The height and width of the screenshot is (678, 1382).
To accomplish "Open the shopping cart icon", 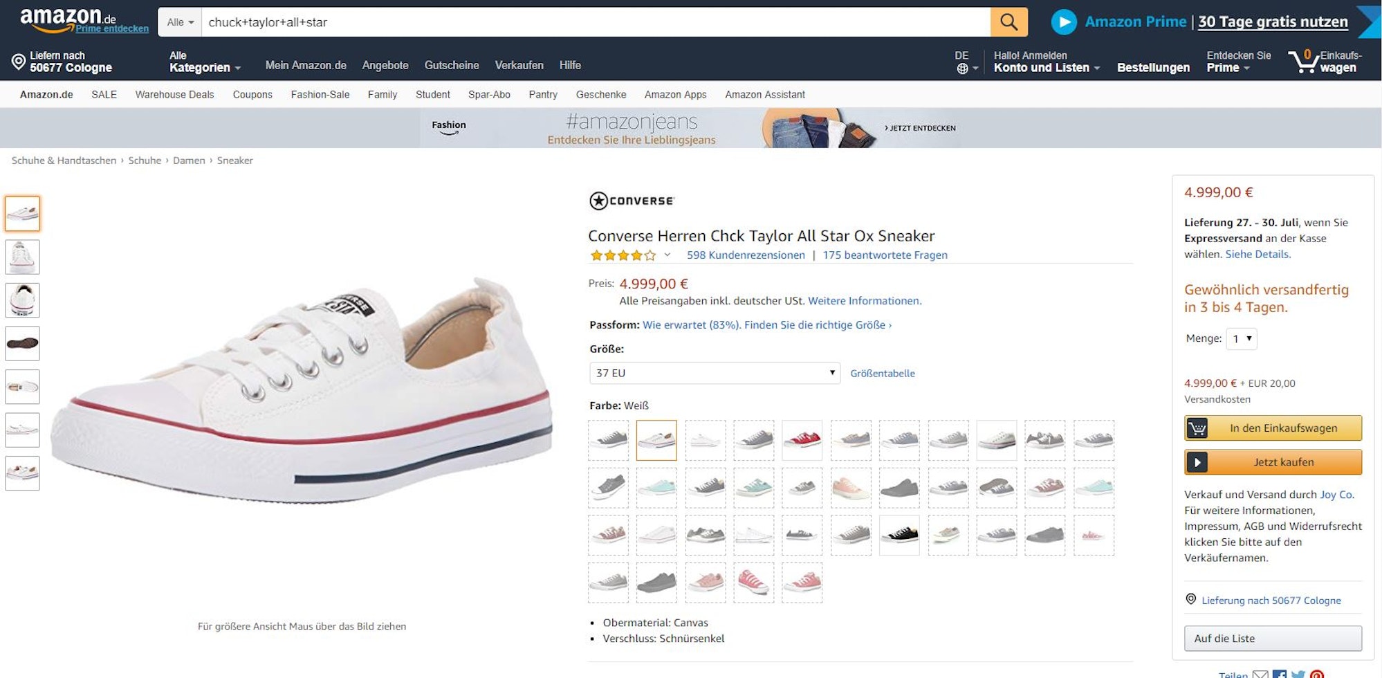I will (1303, 62).
